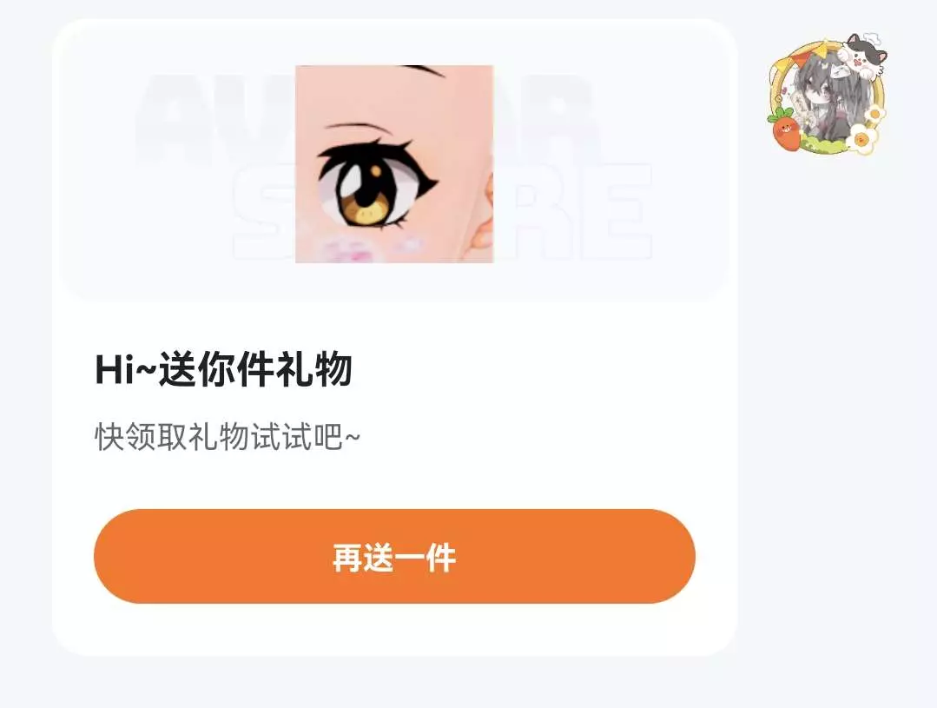Tap the white highlight in the eye
937x708 pixels.
click(349, 182)
